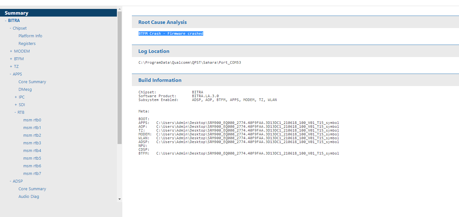
Task: Open msm rtb5 entry
Action: [x=32, y=158]
